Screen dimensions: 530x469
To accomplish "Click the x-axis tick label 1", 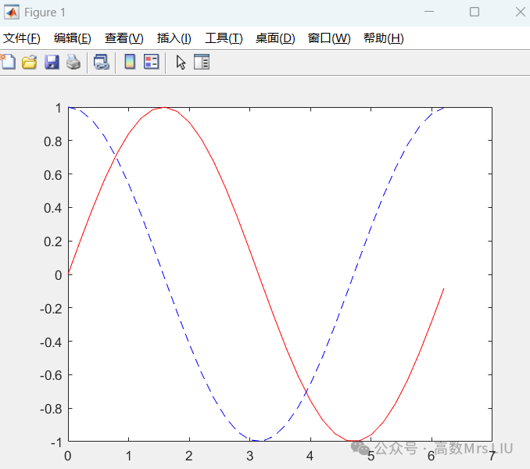I will (129, 456).
